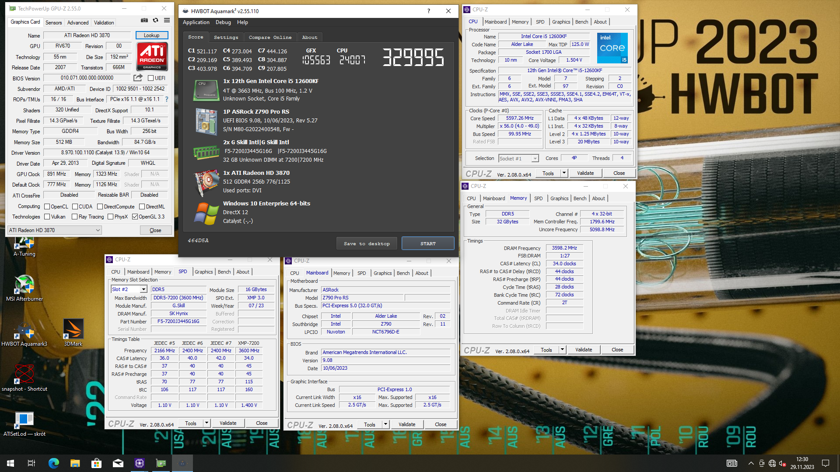Viewport: 840px width, 472px height.
Task: Expand Tools arrow in CPU-Z Memory window
Action: (562, 350)
